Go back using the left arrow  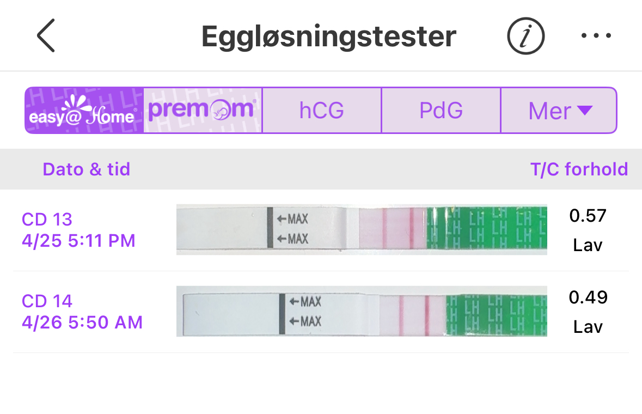(x=46, y=36)
